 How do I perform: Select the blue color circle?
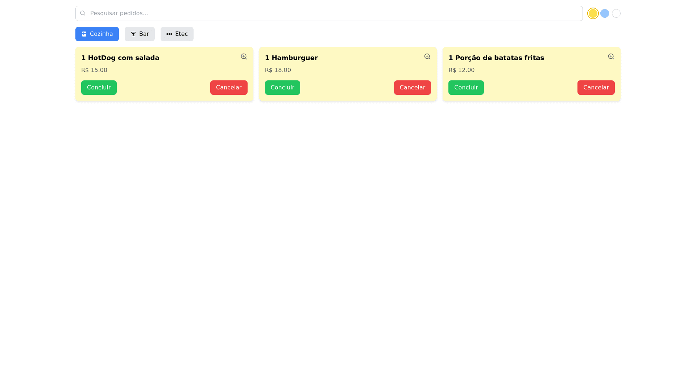604,13
